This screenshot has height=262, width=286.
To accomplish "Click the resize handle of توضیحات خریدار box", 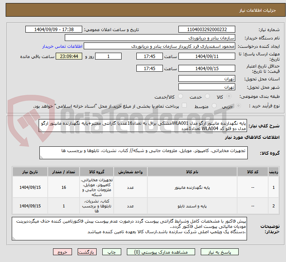I will [14, 238].
